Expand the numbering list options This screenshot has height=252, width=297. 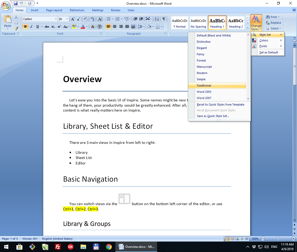(122, 19)
